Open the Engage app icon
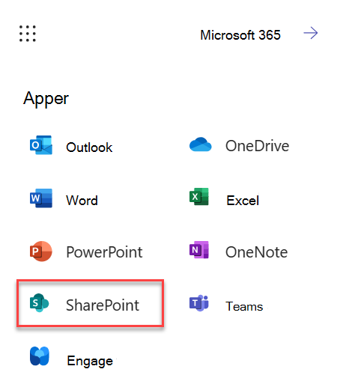 click(40, 356)
